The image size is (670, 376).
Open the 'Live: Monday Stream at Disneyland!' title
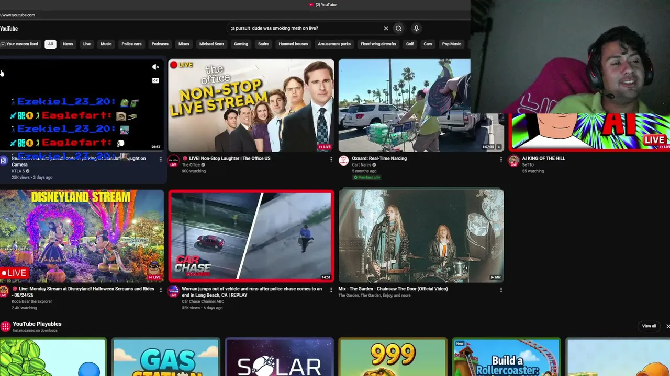(83, 292)
